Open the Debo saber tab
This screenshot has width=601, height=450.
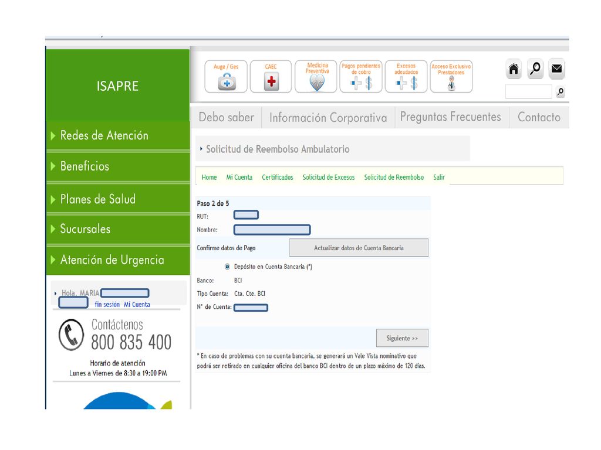point(226,117)
